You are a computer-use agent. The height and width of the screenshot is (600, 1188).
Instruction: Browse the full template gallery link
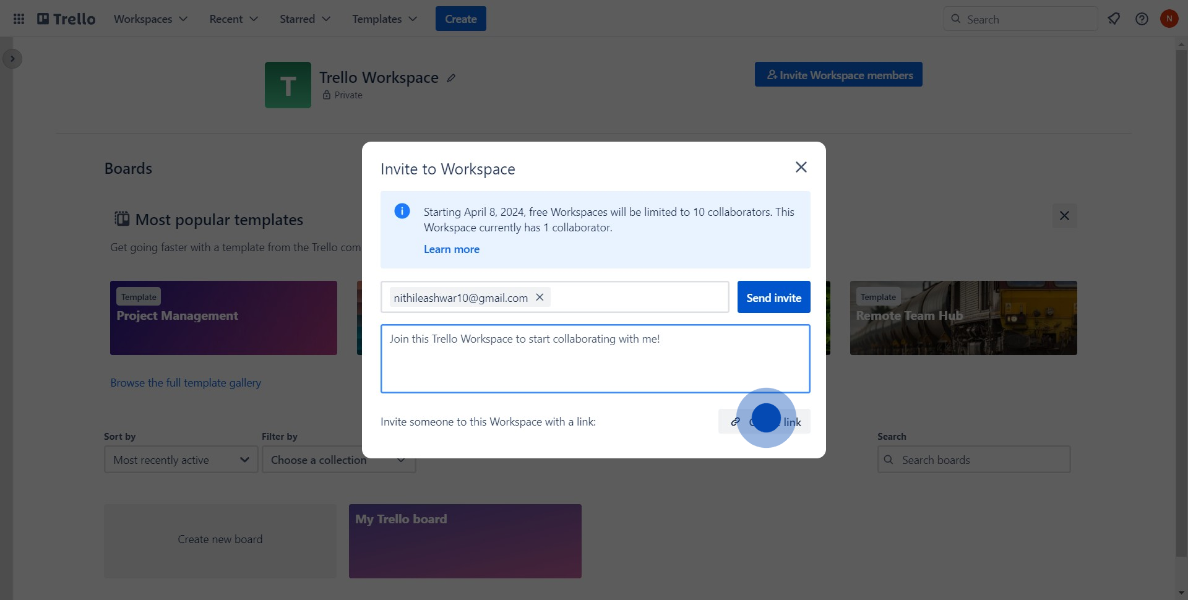click(x=186, y=383)
